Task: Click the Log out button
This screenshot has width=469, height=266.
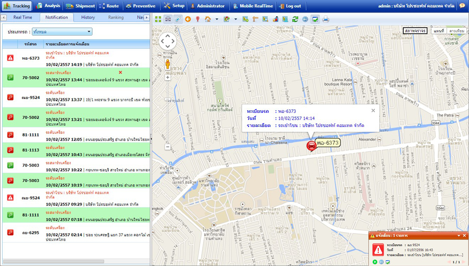Action: coord(290,6)
